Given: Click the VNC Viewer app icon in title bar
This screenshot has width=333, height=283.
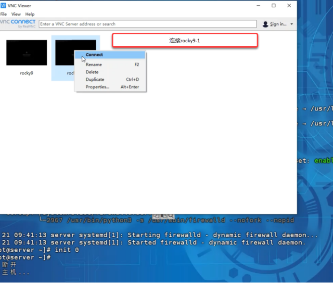Looking at the screenshot, I should click(x=3, y=6).
